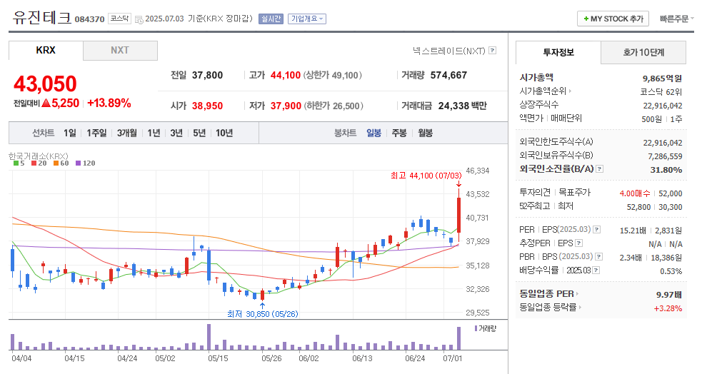Open the 투자정보 tab
Image resolution: width=707 pixels, height=374 pixels.
[x=558, y=53]
